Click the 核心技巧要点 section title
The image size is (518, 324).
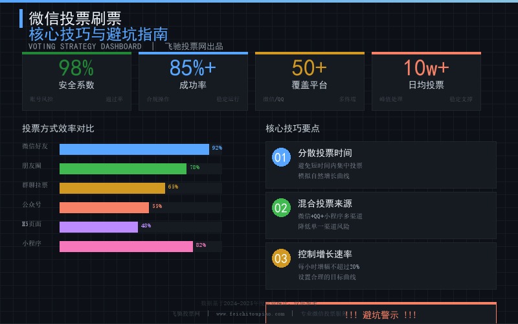click(x=293, y=128)
